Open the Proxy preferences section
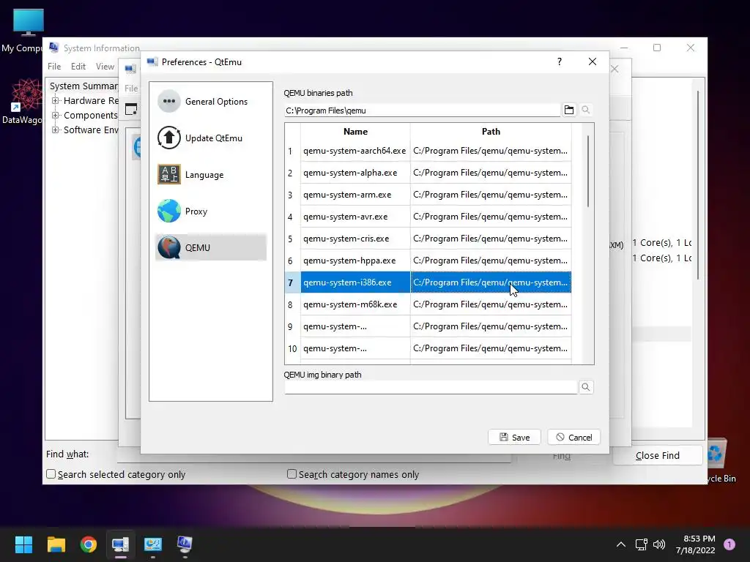This screenshot has width=750, height=562. click(210, 211)
